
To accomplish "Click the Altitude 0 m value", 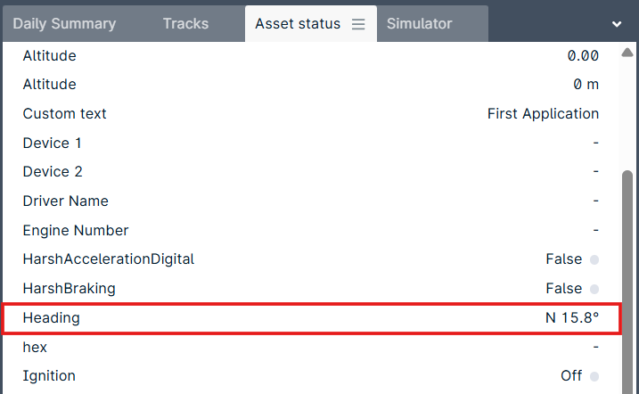I will tap(586, 85).
